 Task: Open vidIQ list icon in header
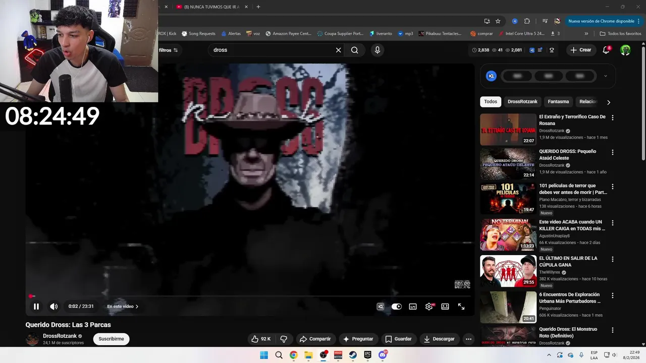pos(541,50)
